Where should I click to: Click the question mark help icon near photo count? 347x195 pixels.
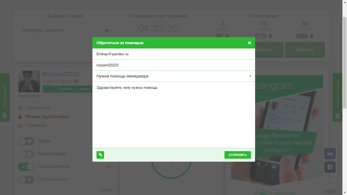coord(76,81)
